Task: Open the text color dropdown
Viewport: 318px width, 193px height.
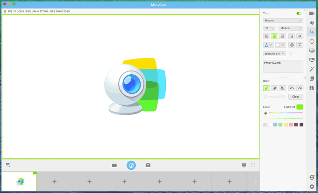Action: (269, 45)
